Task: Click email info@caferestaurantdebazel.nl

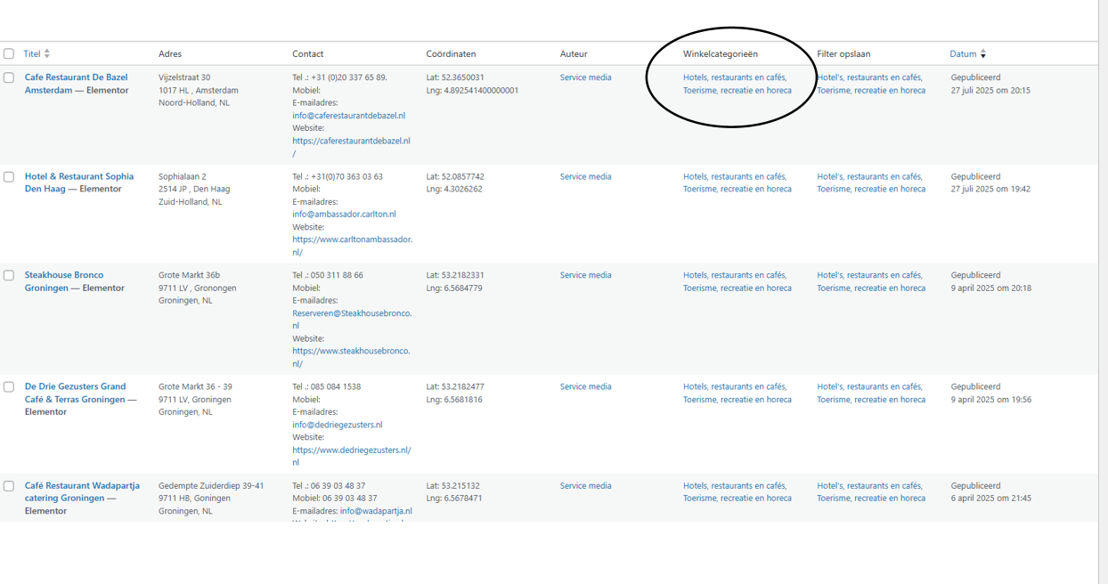Action: point(348,116)
